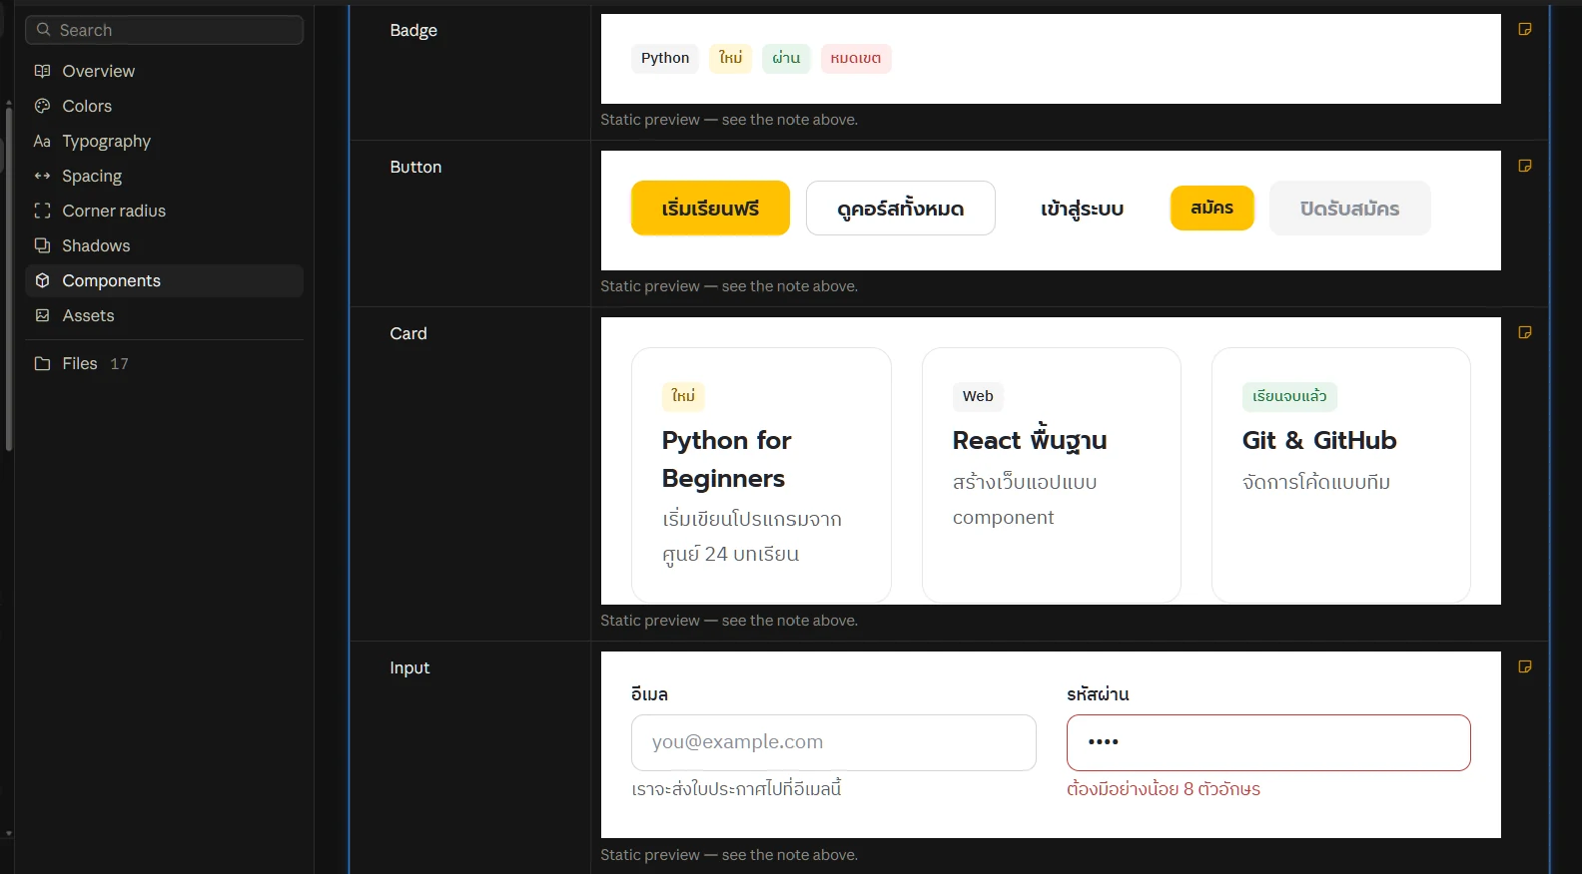Click the disabled ปิดรับสมัคร button
1582x874 pixels.
coord(1350,208)
